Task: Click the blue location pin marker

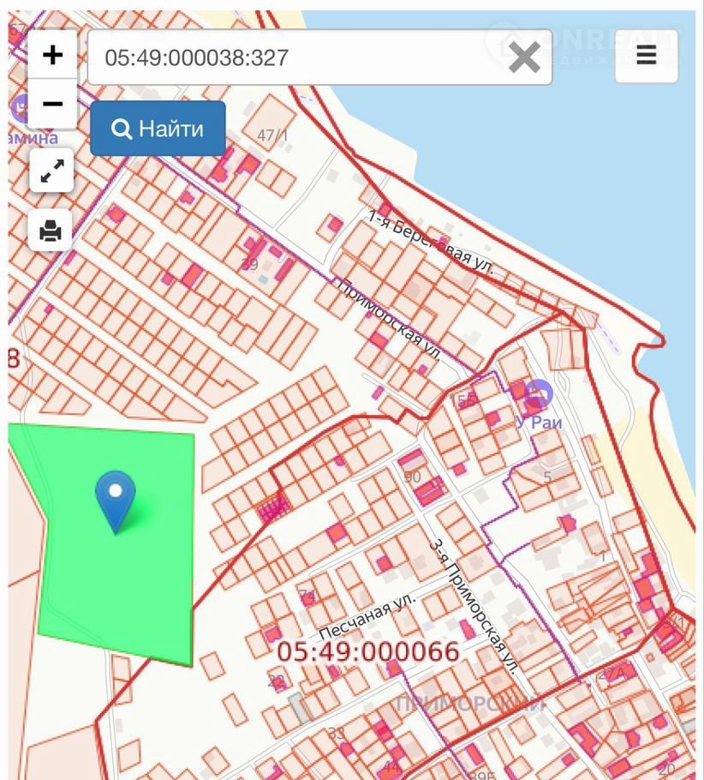Action: click(x=116, y=499)
